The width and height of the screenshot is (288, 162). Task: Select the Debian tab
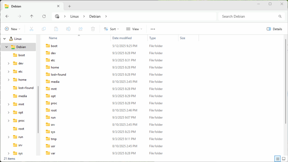point(33,6)
